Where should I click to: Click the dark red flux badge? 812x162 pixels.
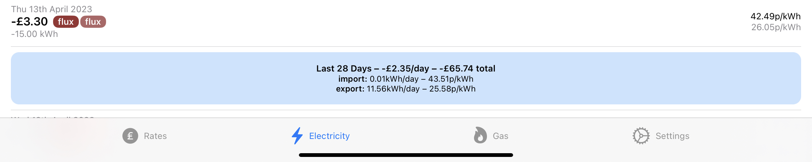coord(66,22)
